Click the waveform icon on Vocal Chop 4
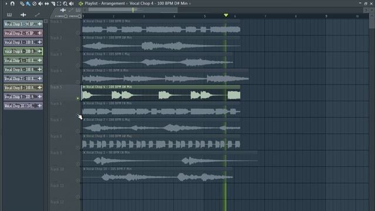Screen dimensions: 375x211 coord(40,52)
